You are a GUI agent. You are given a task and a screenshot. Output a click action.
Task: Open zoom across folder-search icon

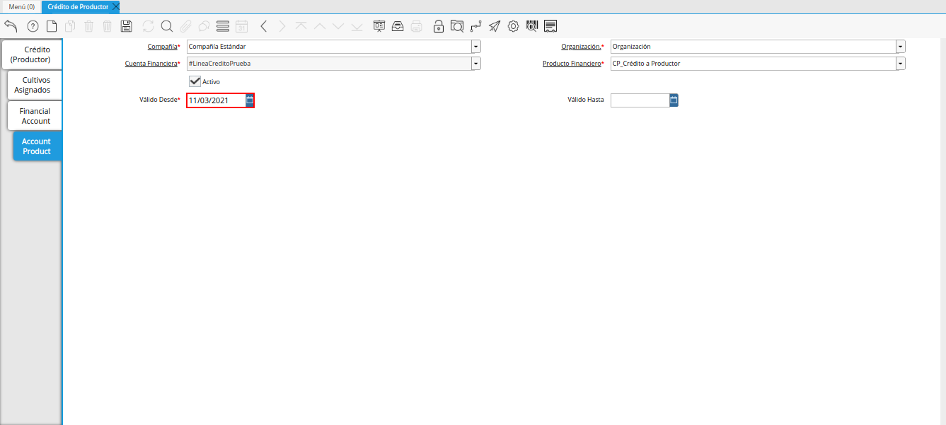click(457, 26)
